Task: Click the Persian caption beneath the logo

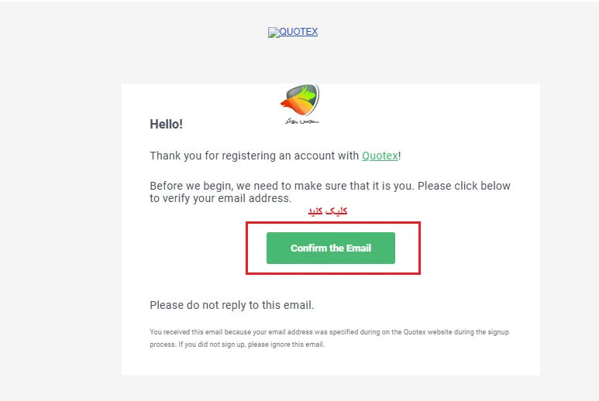Action: 301,122
